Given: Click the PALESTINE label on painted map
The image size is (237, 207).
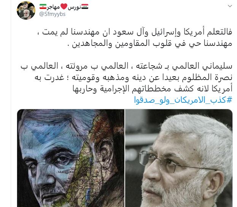Looking at the screenshot, I should tap(66, 172).
